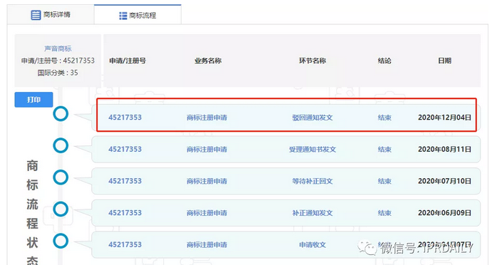The image size is (492, 265).
Task: Click 45217353 in the 驳回通知发文 row
Action: coord(125,118)
